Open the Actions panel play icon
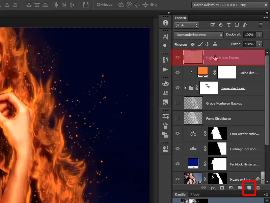This screenshot has width=270, height=203. (x=165, y=69)
